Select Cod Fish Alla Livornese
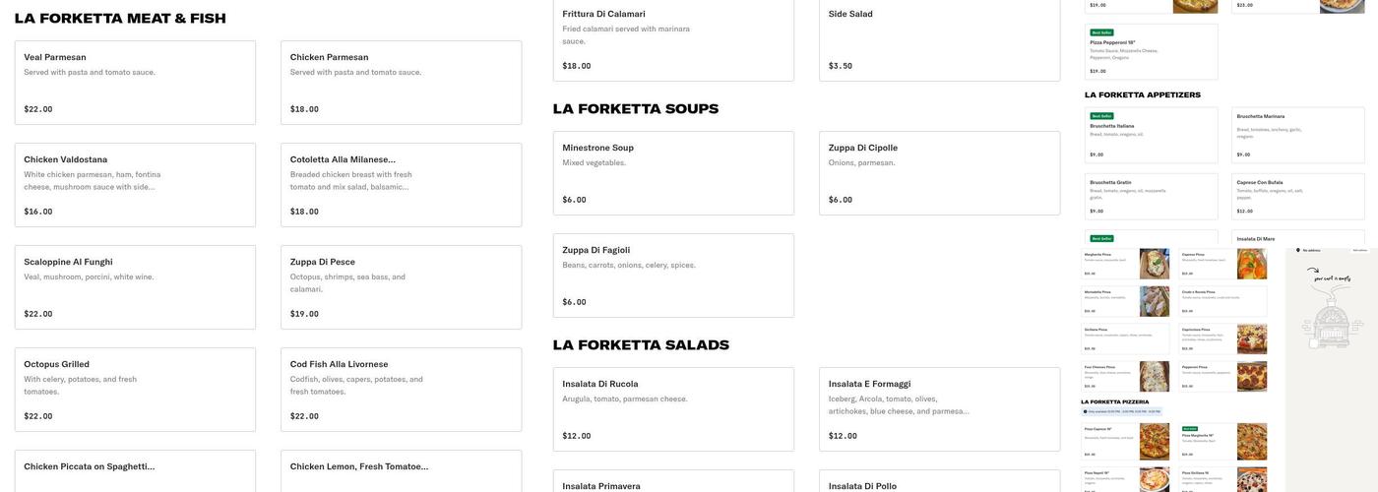 click(401, 390)
